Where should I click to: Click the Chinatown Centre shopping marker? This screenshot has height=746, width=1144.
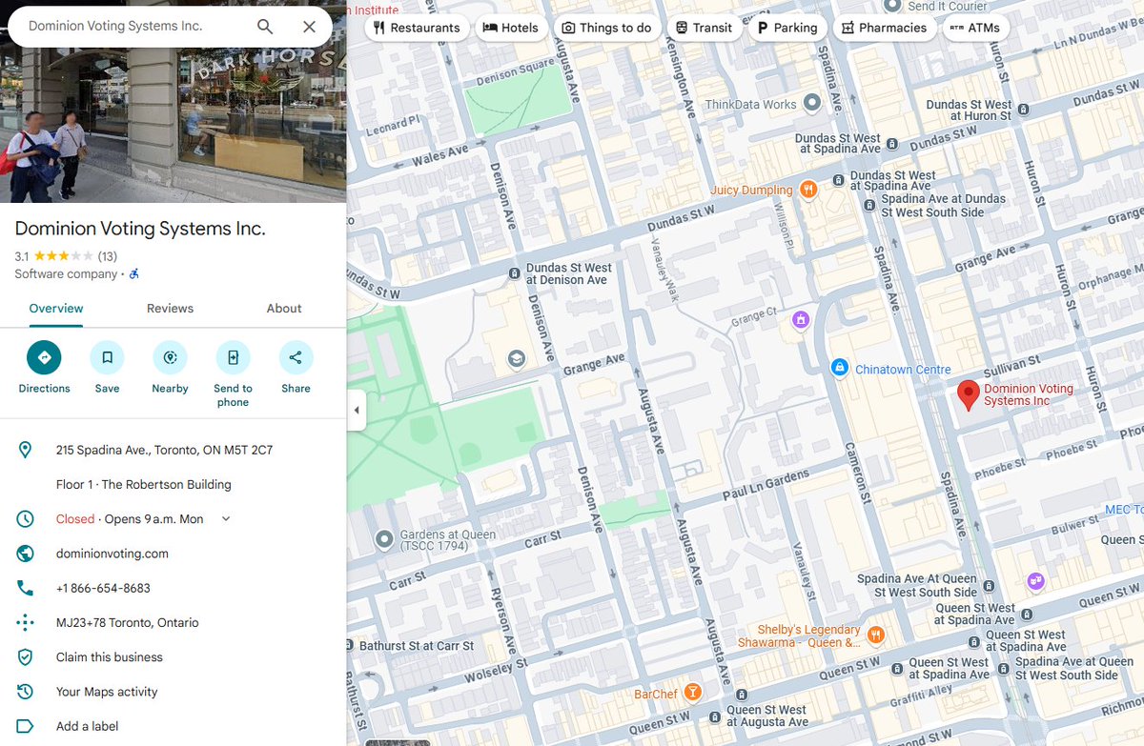839,367
